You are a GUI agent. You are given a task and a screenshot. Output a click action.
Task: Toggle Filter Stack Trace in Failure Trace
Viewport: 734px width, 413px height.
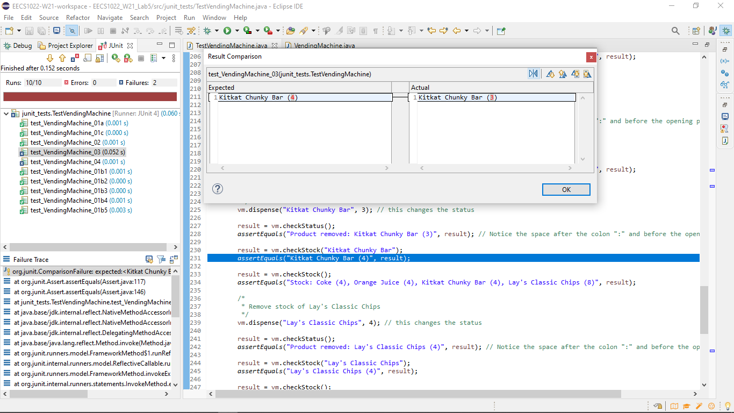(x=161, y=259)
